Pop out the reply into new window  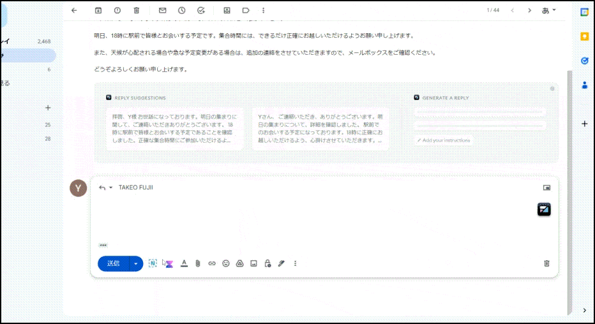click(x=546, y=188)
